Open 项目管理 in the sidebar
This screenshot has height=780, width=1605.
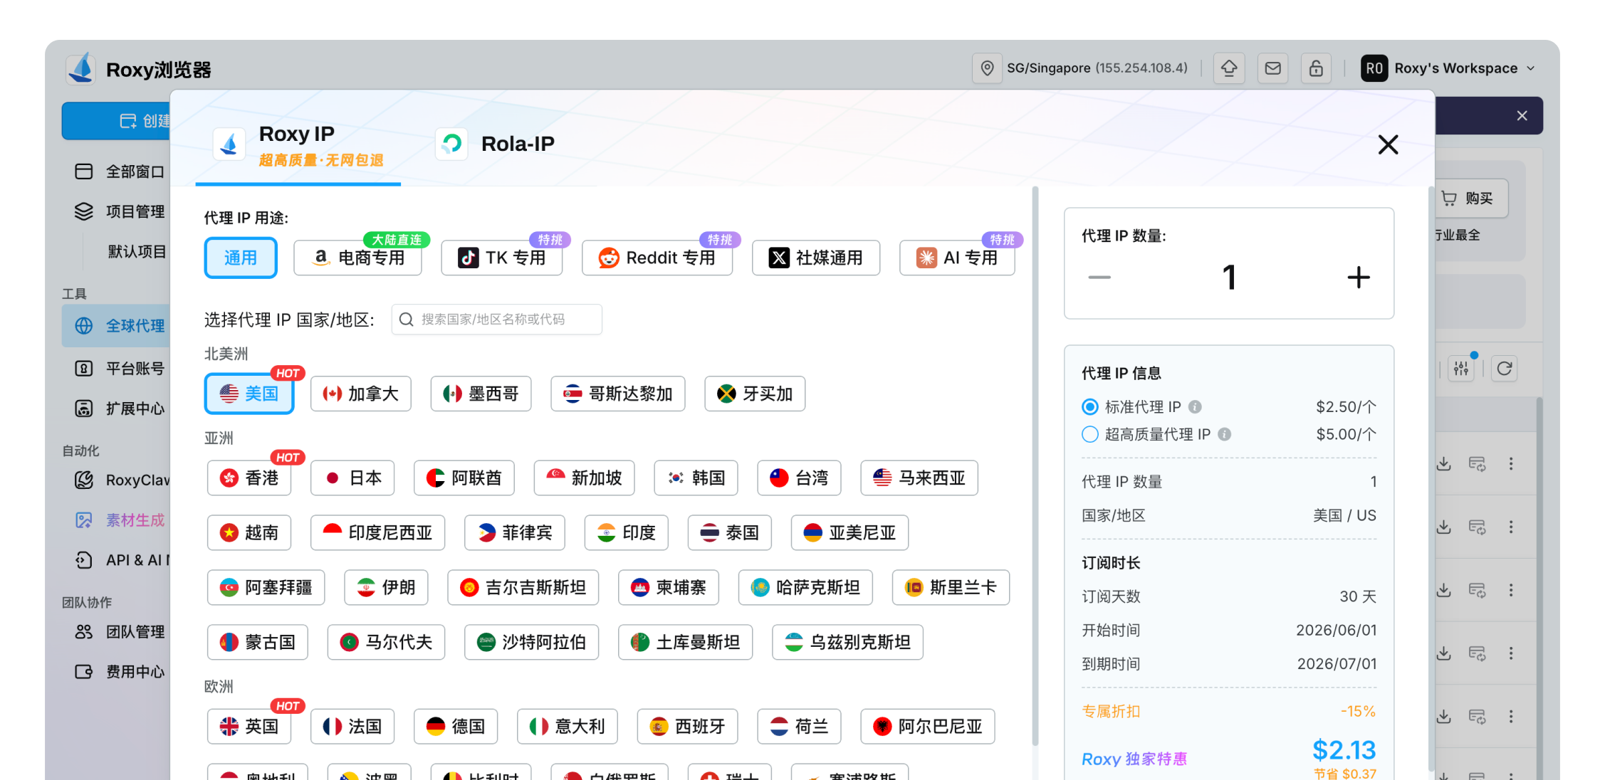[120, 211]
